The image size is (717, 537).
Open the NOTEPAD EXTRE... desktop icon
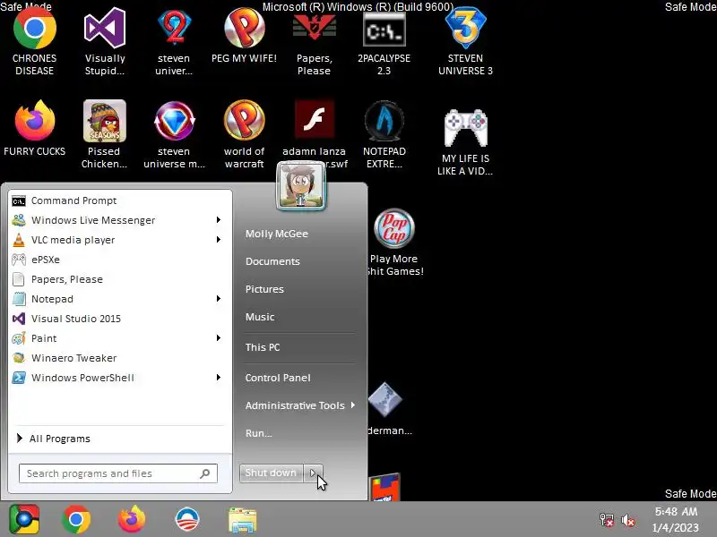pos(384,134)
